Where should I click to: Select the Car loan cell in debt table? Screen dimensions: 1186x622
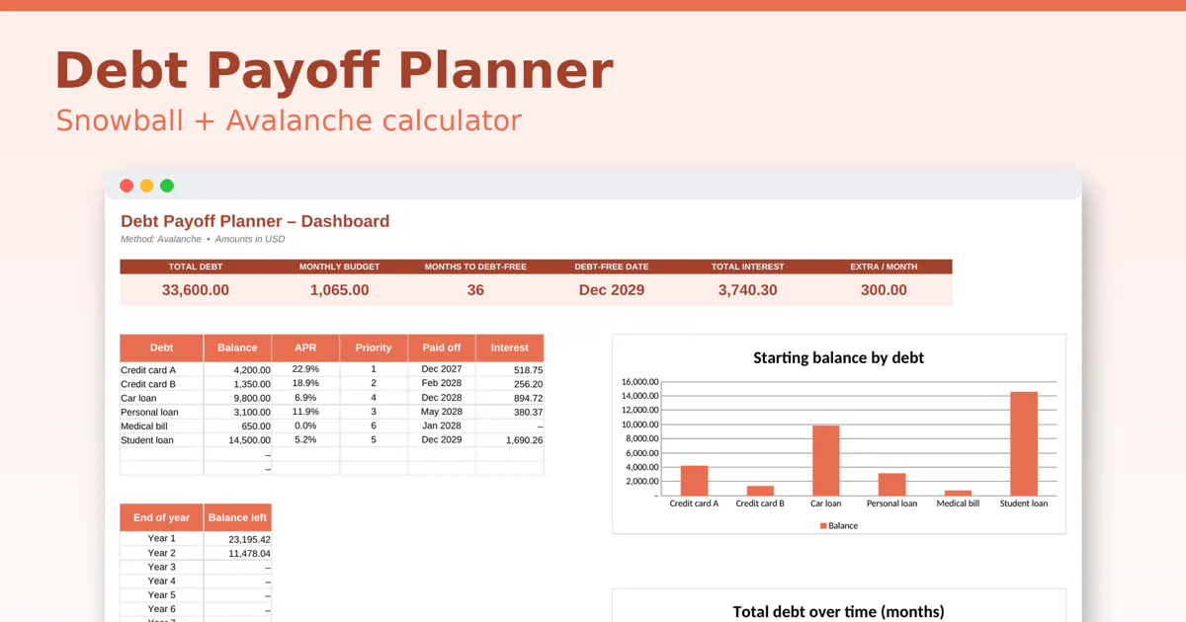(162, 398)
